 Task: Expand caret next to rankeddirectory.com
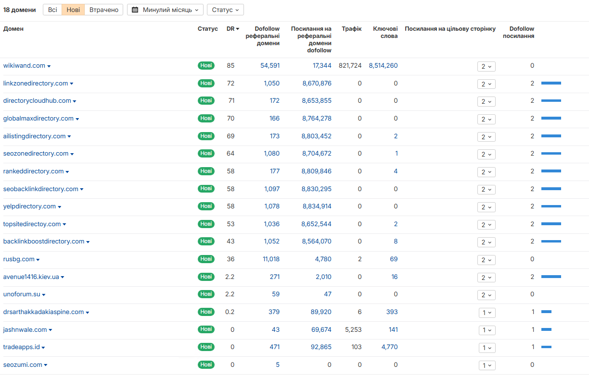pyautogui.click(x=67, y=172)
